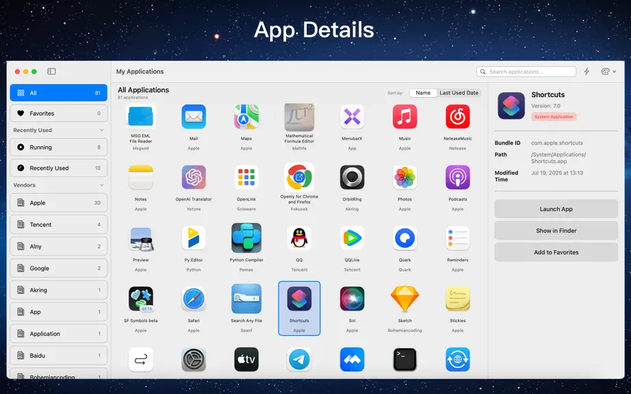Select the Safari app icon
This screenshot has width=631, height=394.
tap(194, 299)
